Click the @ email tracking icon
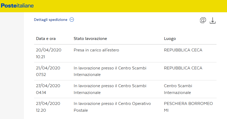The width and height of the screenshot is (227, 119). (x=203, y=20)
